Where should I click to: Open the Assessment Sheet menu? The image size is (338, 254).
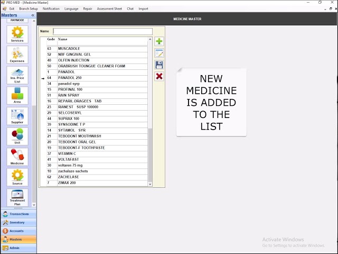(x=109, y=8)
